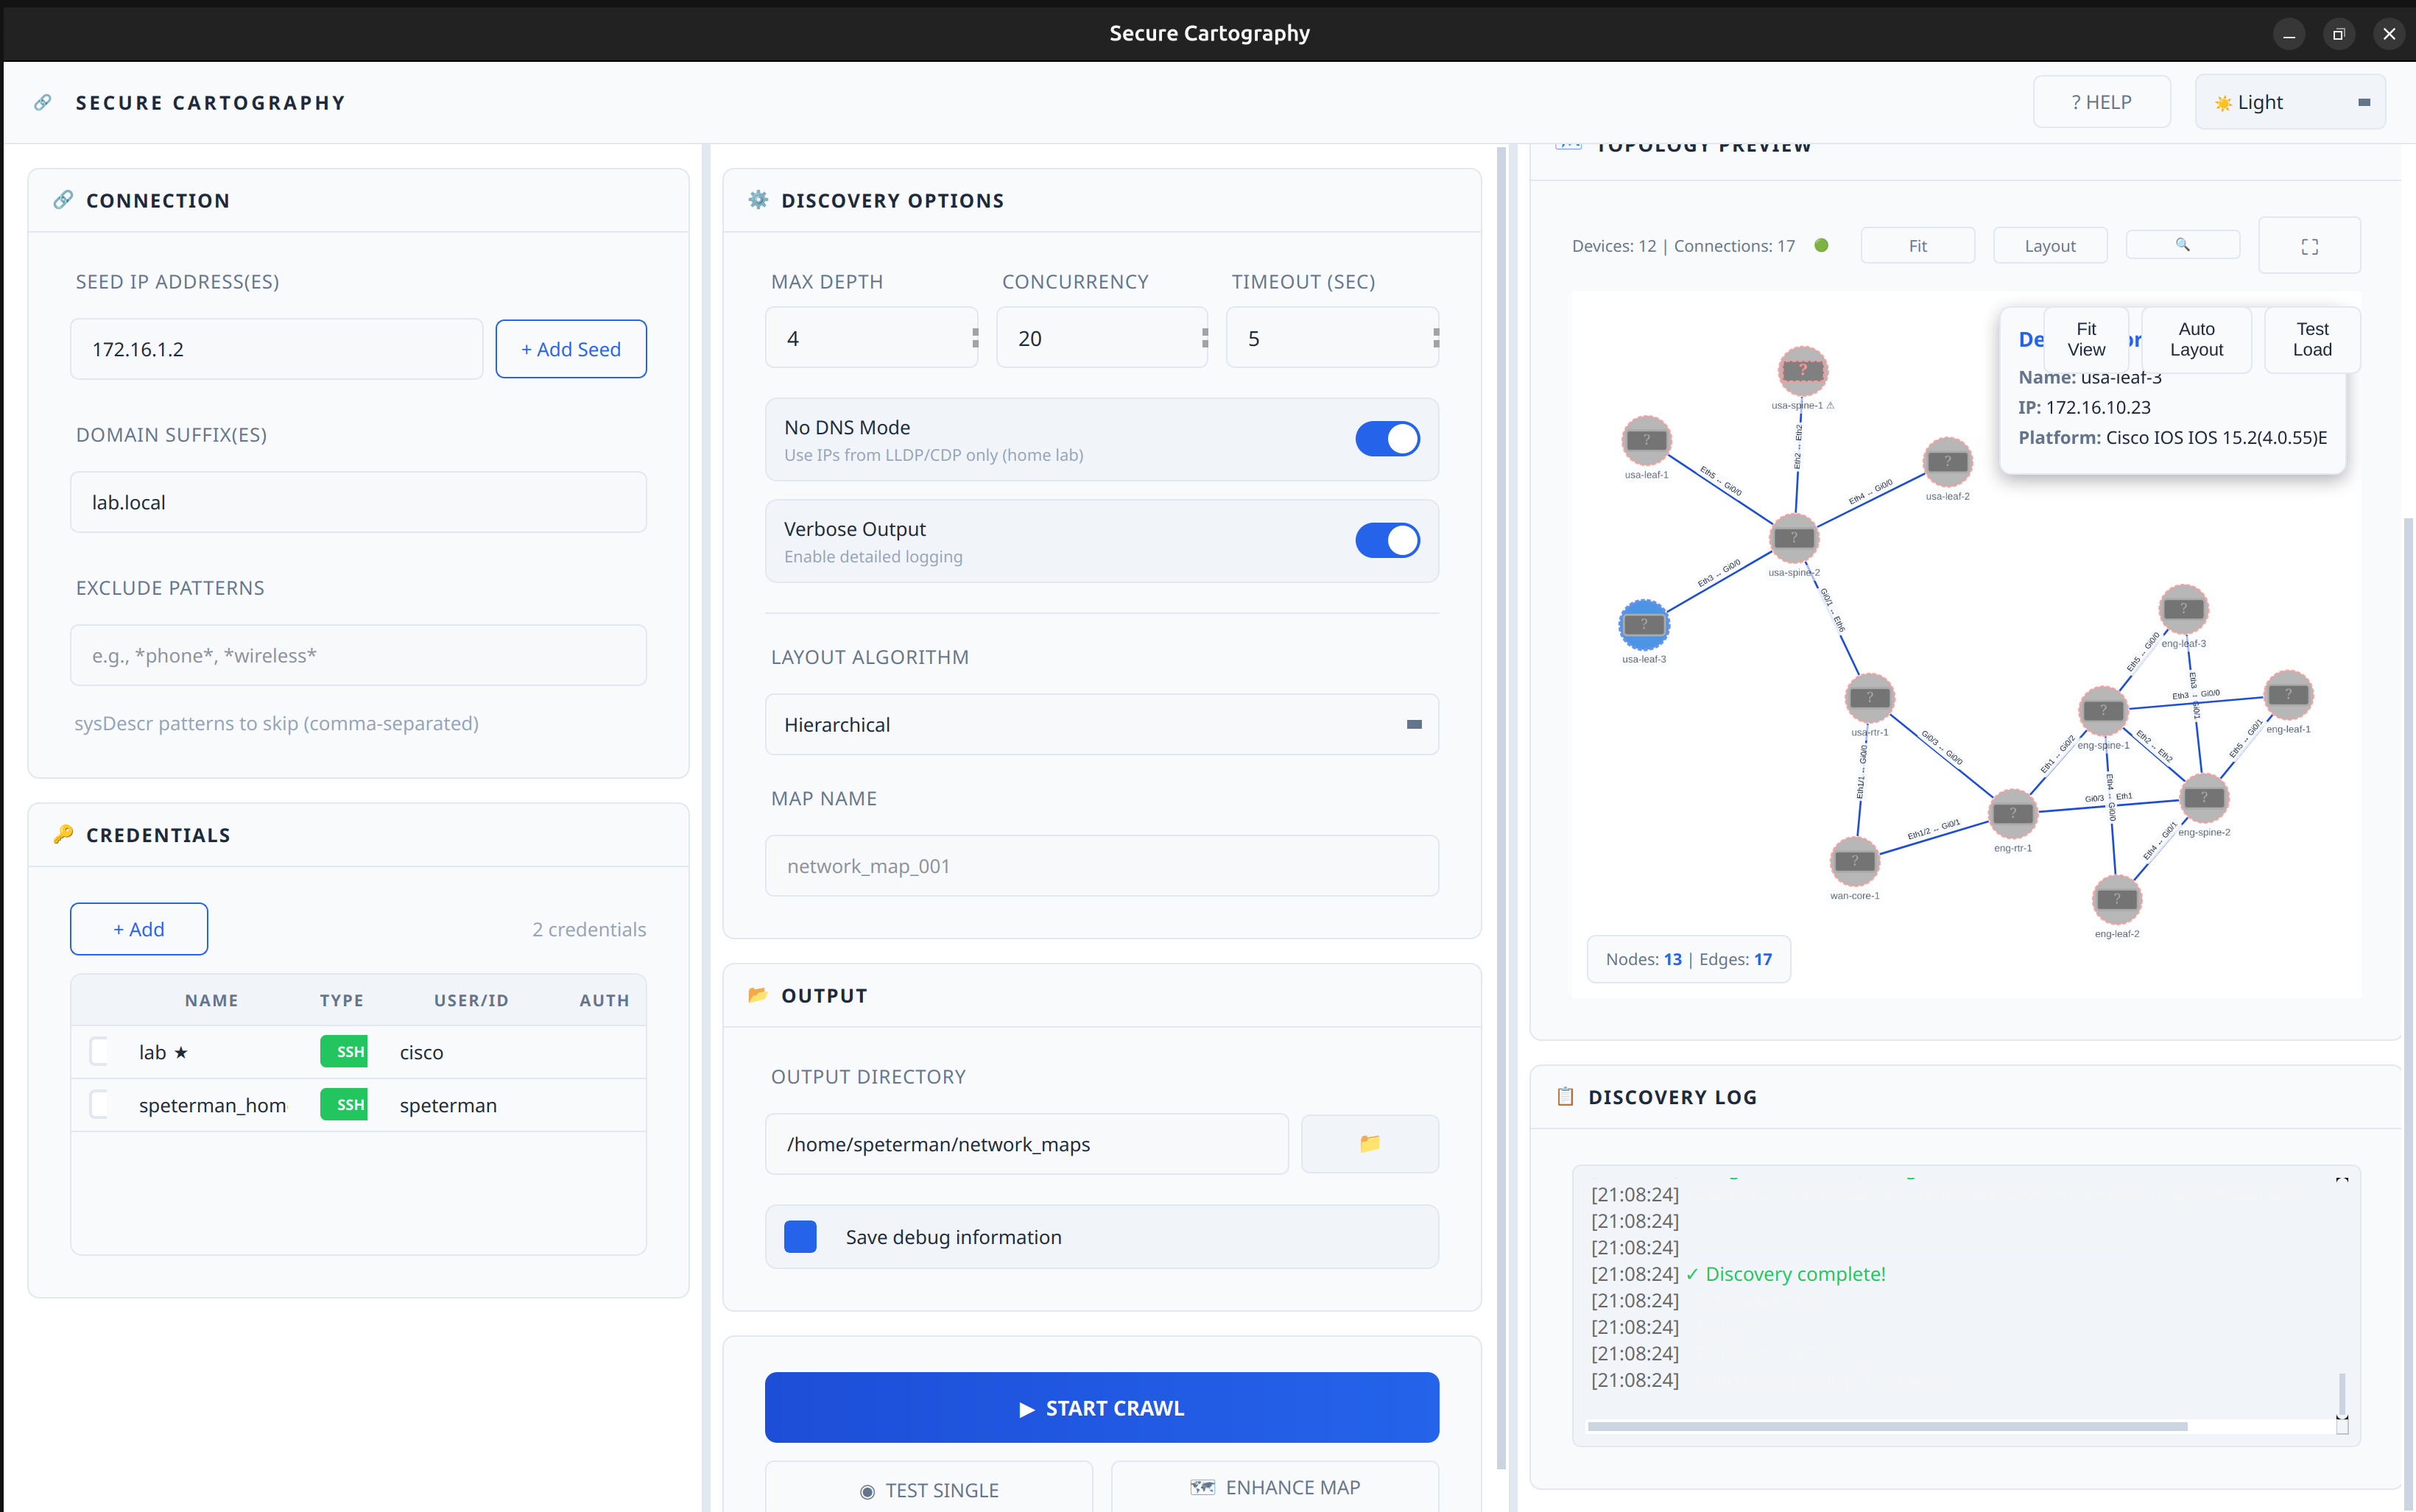Click the key icon next to Credentials heading
Viewport: 2416px width, 1512px height.
coord(63,834)
